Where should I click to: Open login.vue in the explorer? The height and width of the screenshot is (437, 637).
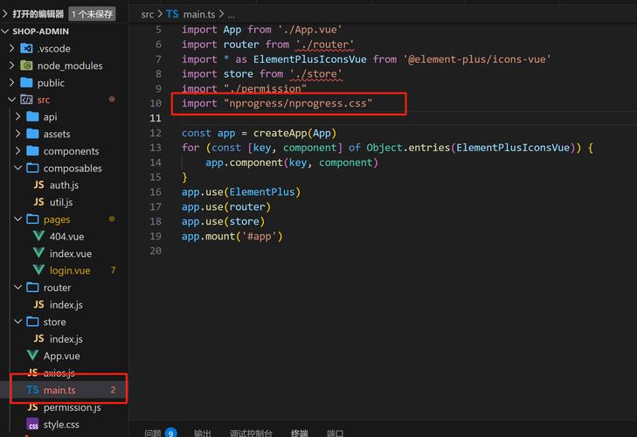[x=70, y=271]
